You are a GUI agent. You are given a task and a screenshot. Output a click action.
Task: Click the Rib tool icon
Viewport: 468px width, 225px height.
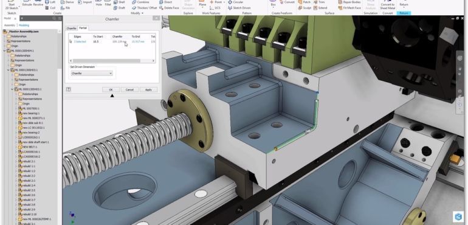[63, 8]
